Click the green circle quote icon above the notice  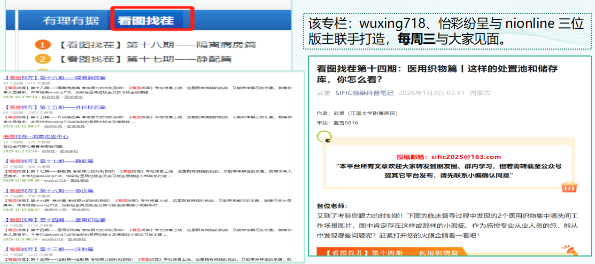324,137
